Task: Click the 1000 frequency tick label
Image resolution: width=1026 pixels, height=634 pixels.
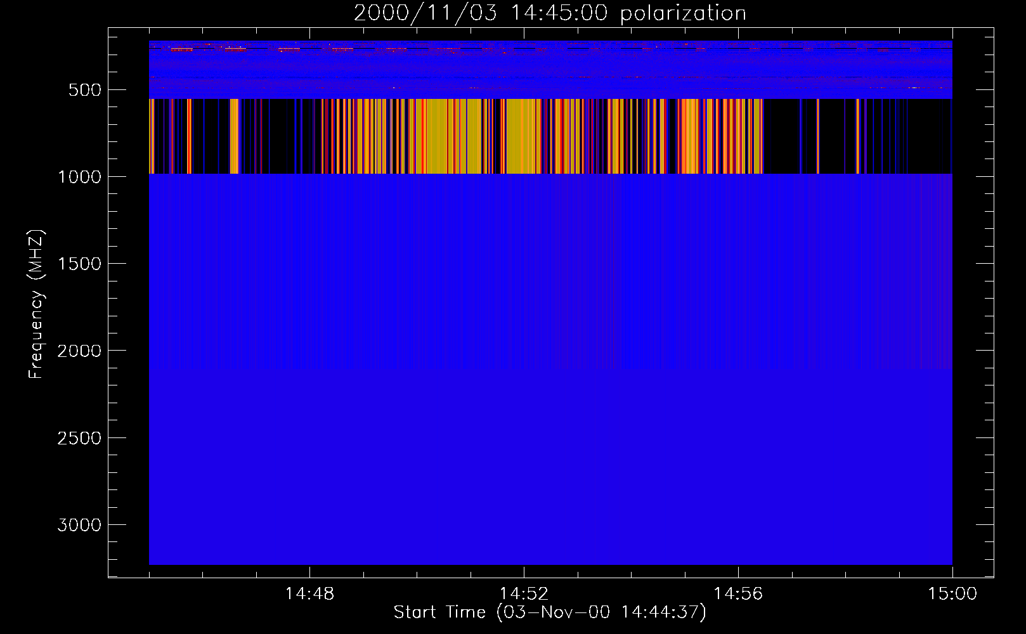Action: tap(79, 177)
